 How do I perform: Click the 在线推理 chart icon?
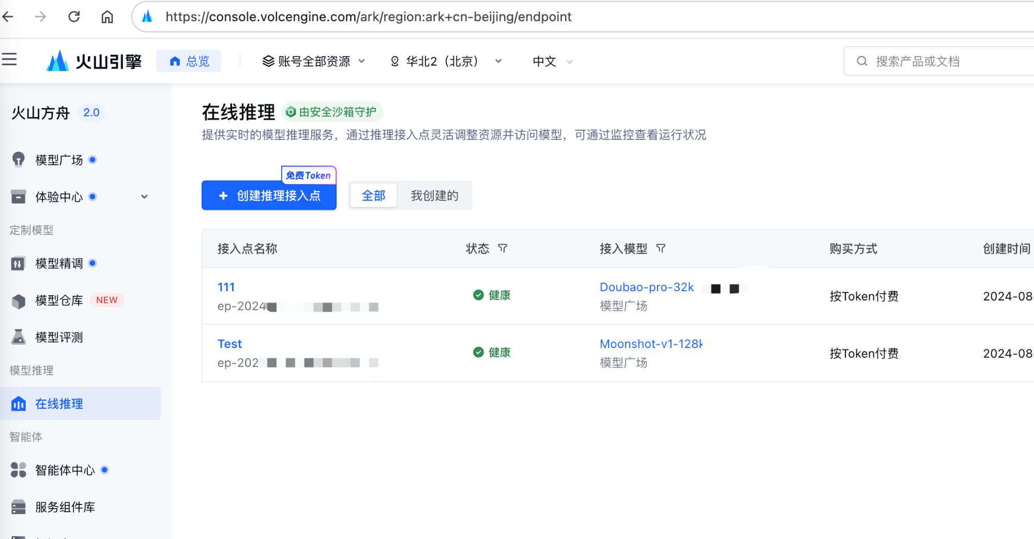(19, 404)
